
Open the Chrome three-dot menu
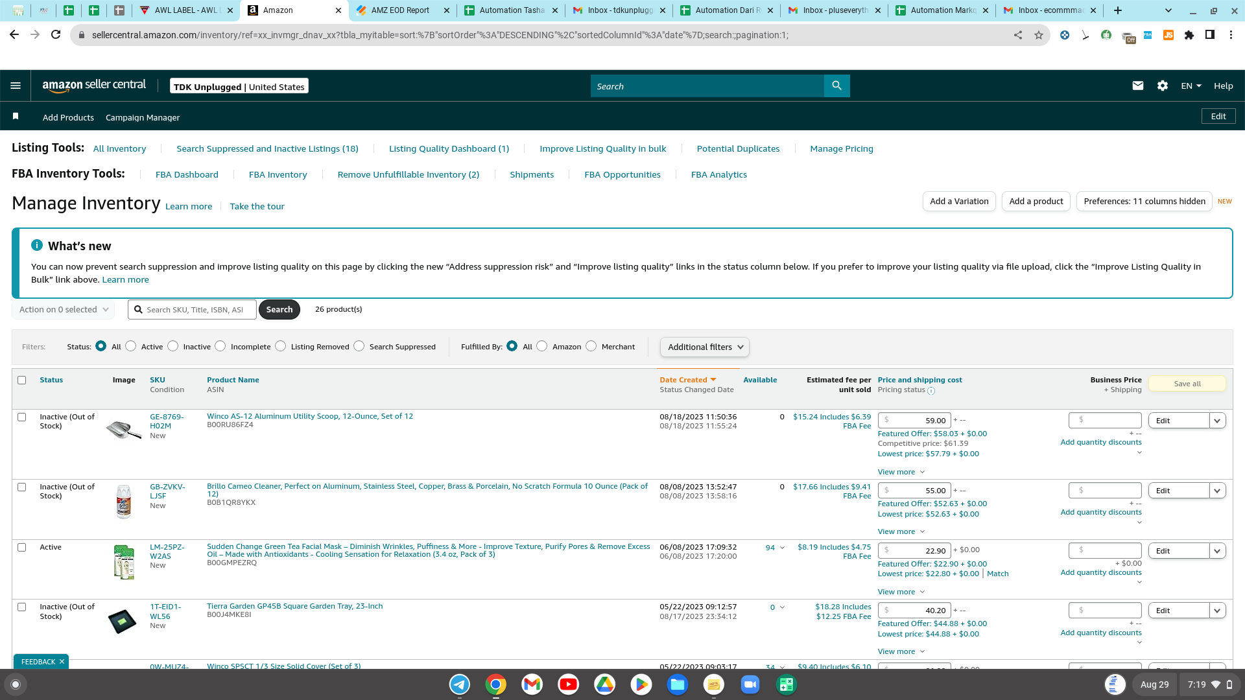tap(1231, 35)
